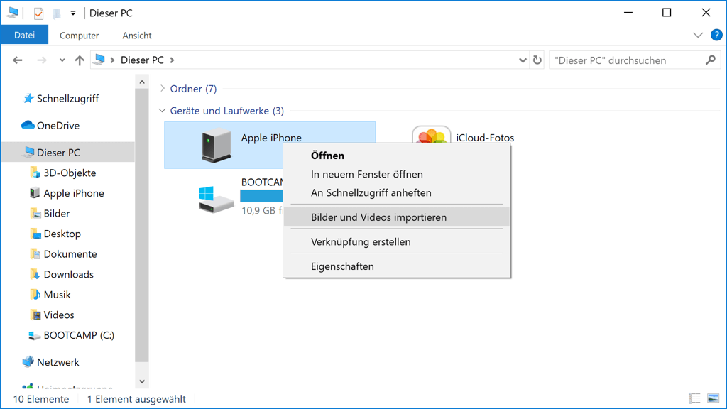The width and height of the screenshot is (727, 409).
Task: Refresh the Dieser PC view
Action: click(x=537, y=60)
